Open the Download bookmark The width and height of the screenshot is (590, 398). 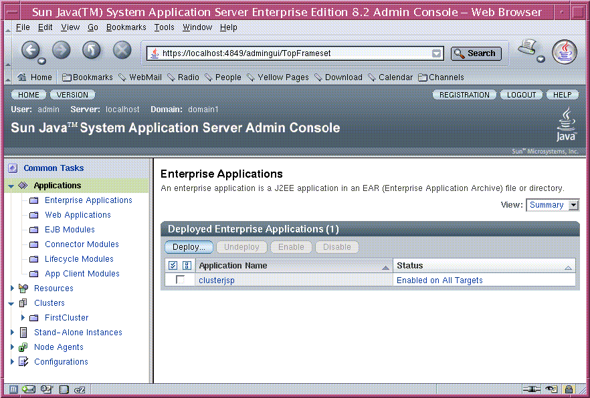click(x=338, y=77)
